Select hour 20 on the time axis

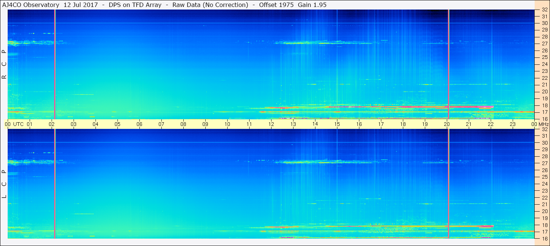447,124
